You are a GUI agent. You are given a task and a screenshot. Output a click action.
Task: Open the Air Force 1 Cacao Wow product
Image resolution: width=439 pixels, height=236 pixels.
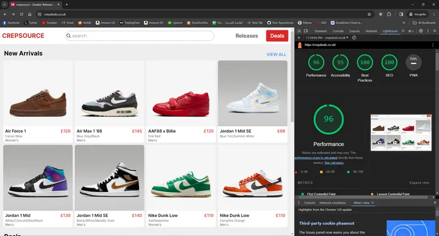click(38, 101)
